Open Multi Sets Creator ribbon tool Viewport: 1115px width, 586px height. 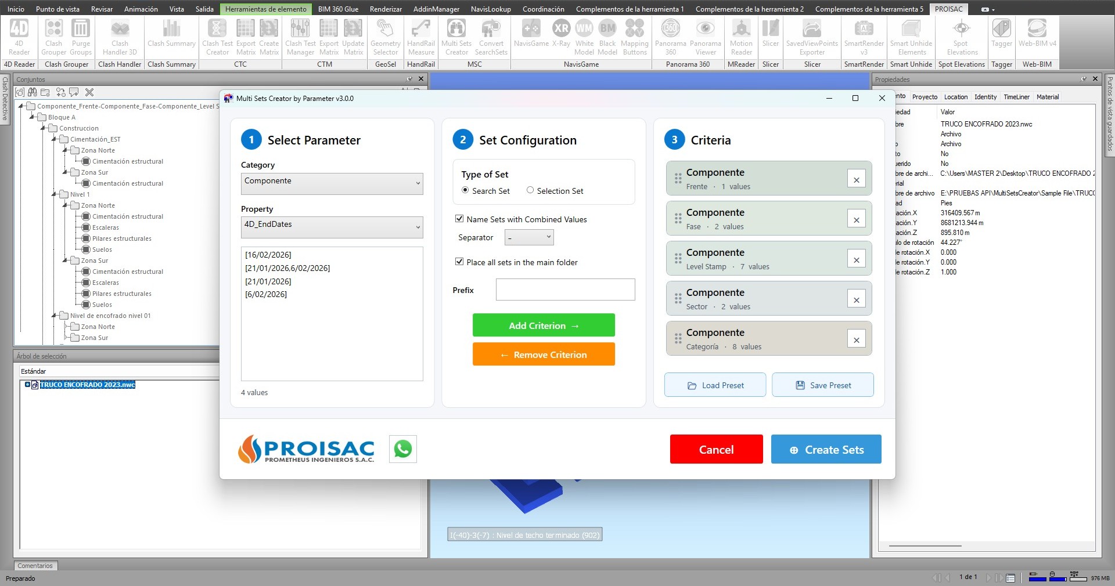click(x=456, y=37)
